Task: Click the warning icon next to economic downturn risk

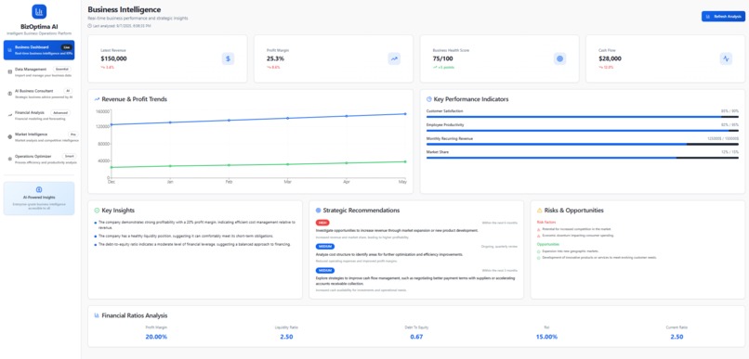Action: tap(539, 236)
